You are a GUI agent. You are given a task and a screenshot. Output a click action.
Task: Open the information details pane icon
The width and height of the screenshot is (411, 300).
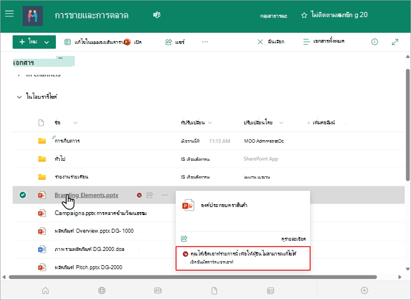374,42
